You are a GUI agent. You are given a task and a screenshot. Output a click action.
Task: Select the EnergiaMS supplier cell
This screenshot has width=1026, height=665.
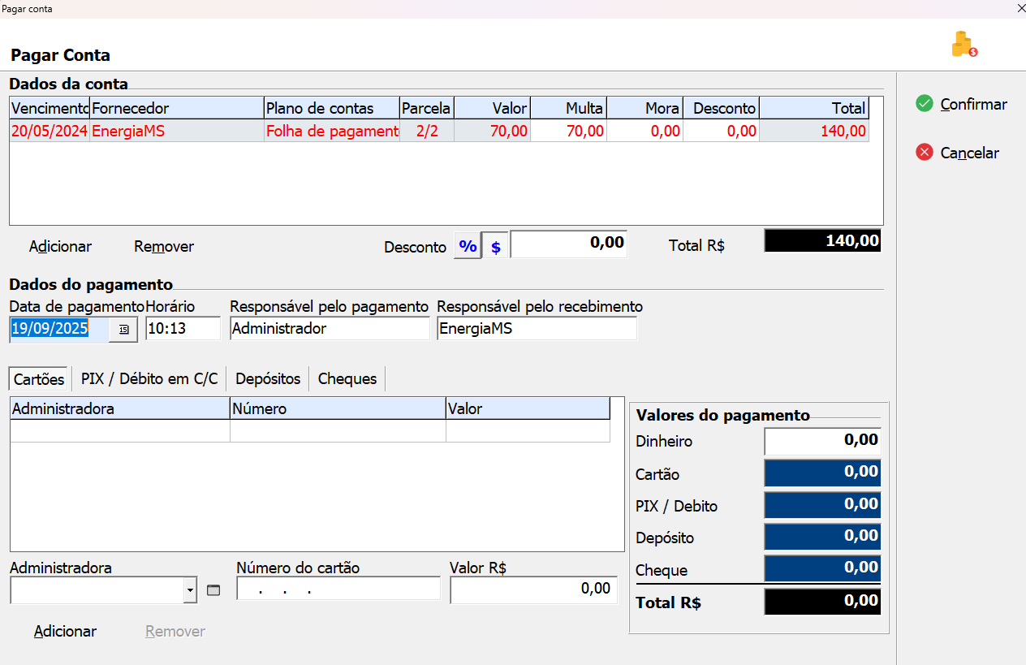[x=177, y=131]
